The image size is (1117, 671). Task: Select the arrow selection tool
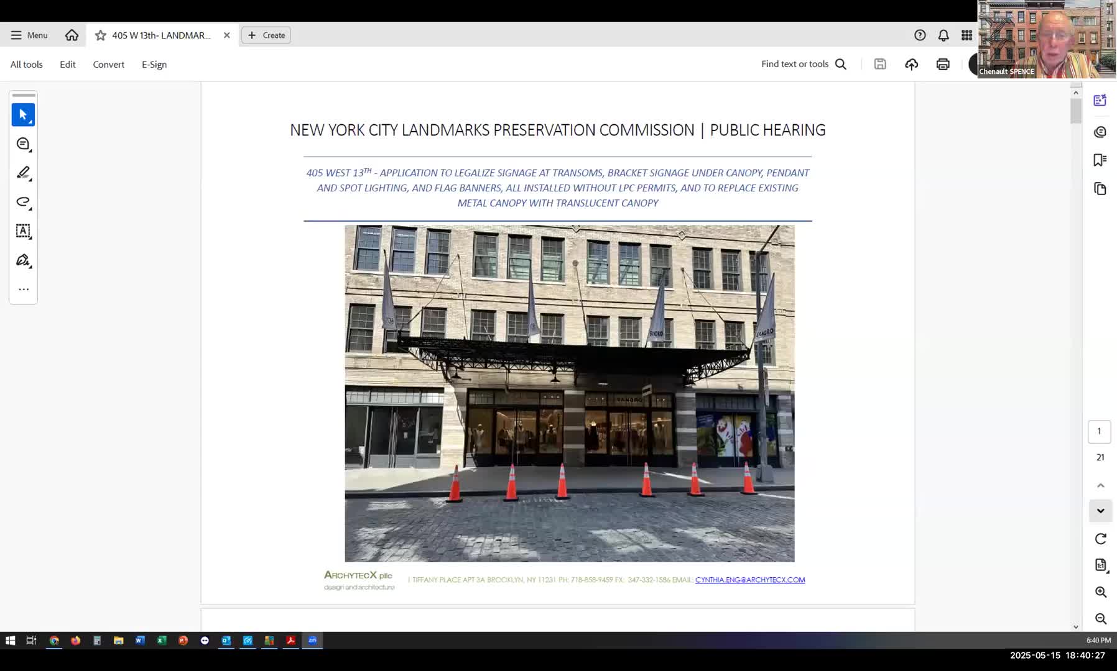coord(23,115)
